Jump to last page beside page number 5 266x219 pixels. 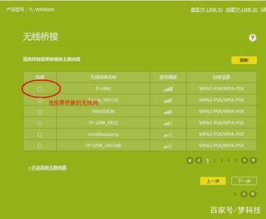pos(253,161)
